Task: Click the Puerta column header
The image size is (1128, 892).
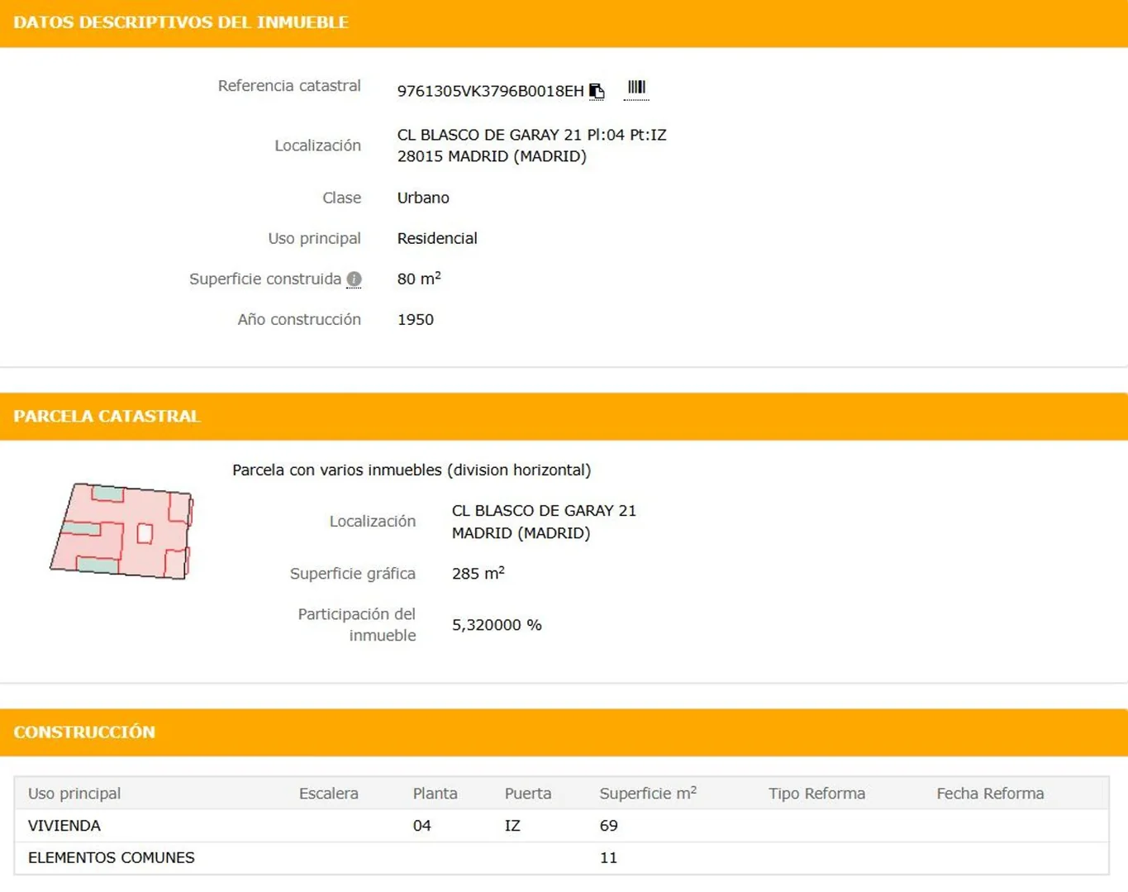Action: (x=527, y=794)
